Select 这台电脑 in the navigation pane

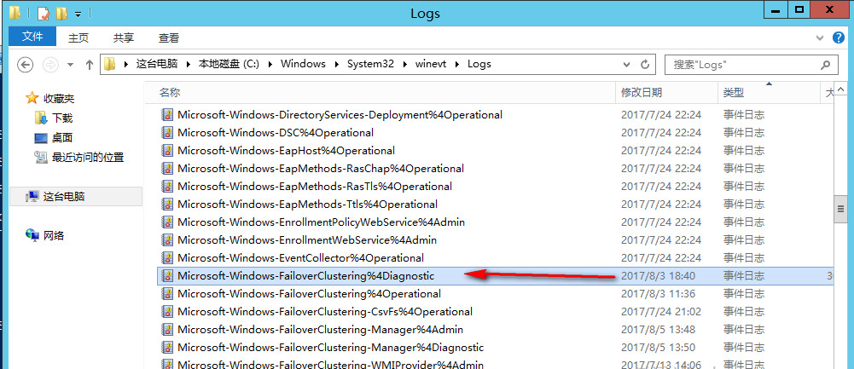(x=76, y=197)
